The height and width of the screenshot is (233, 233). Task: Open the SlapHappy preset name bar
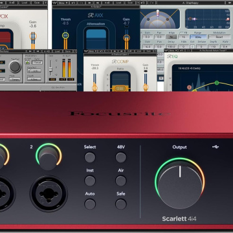coord(191,3)
